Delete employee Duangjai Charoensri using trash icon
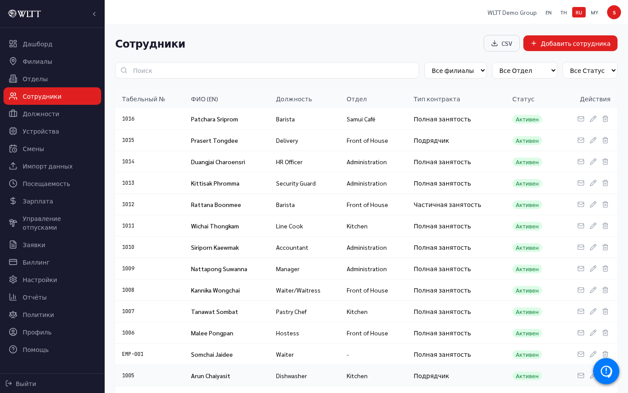The height and width of the screenshot is (393, 628). (605, 162)
